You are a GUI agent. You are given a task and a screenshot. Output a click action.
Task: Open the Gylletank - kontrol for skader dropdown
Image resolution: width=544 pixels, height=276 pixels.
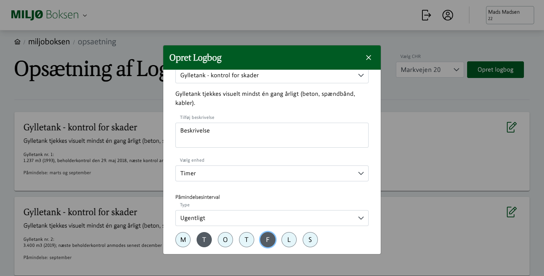(x=272, y=75)
